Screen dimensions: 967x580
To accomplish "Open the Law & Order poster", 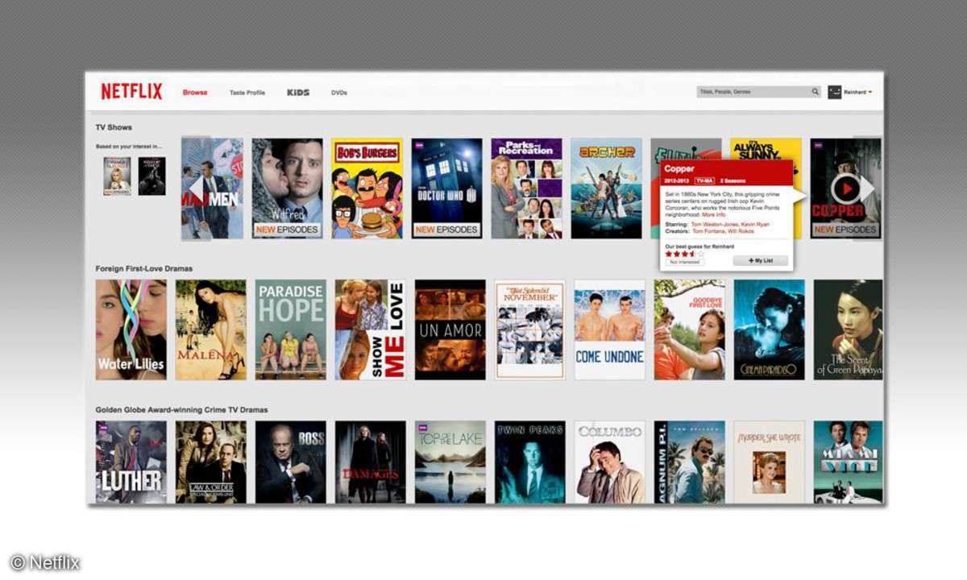I will coord(211,462).
